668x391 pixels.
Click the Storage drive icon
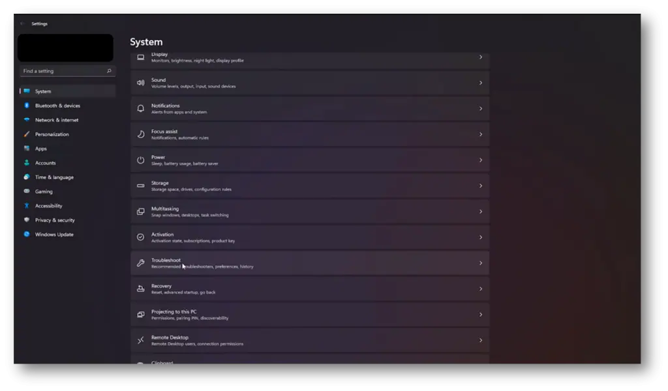141,186
